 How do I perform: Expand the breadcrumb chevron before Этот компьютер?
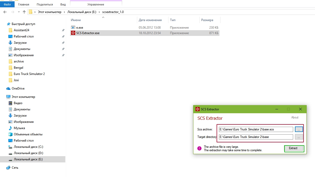(35, 12)
